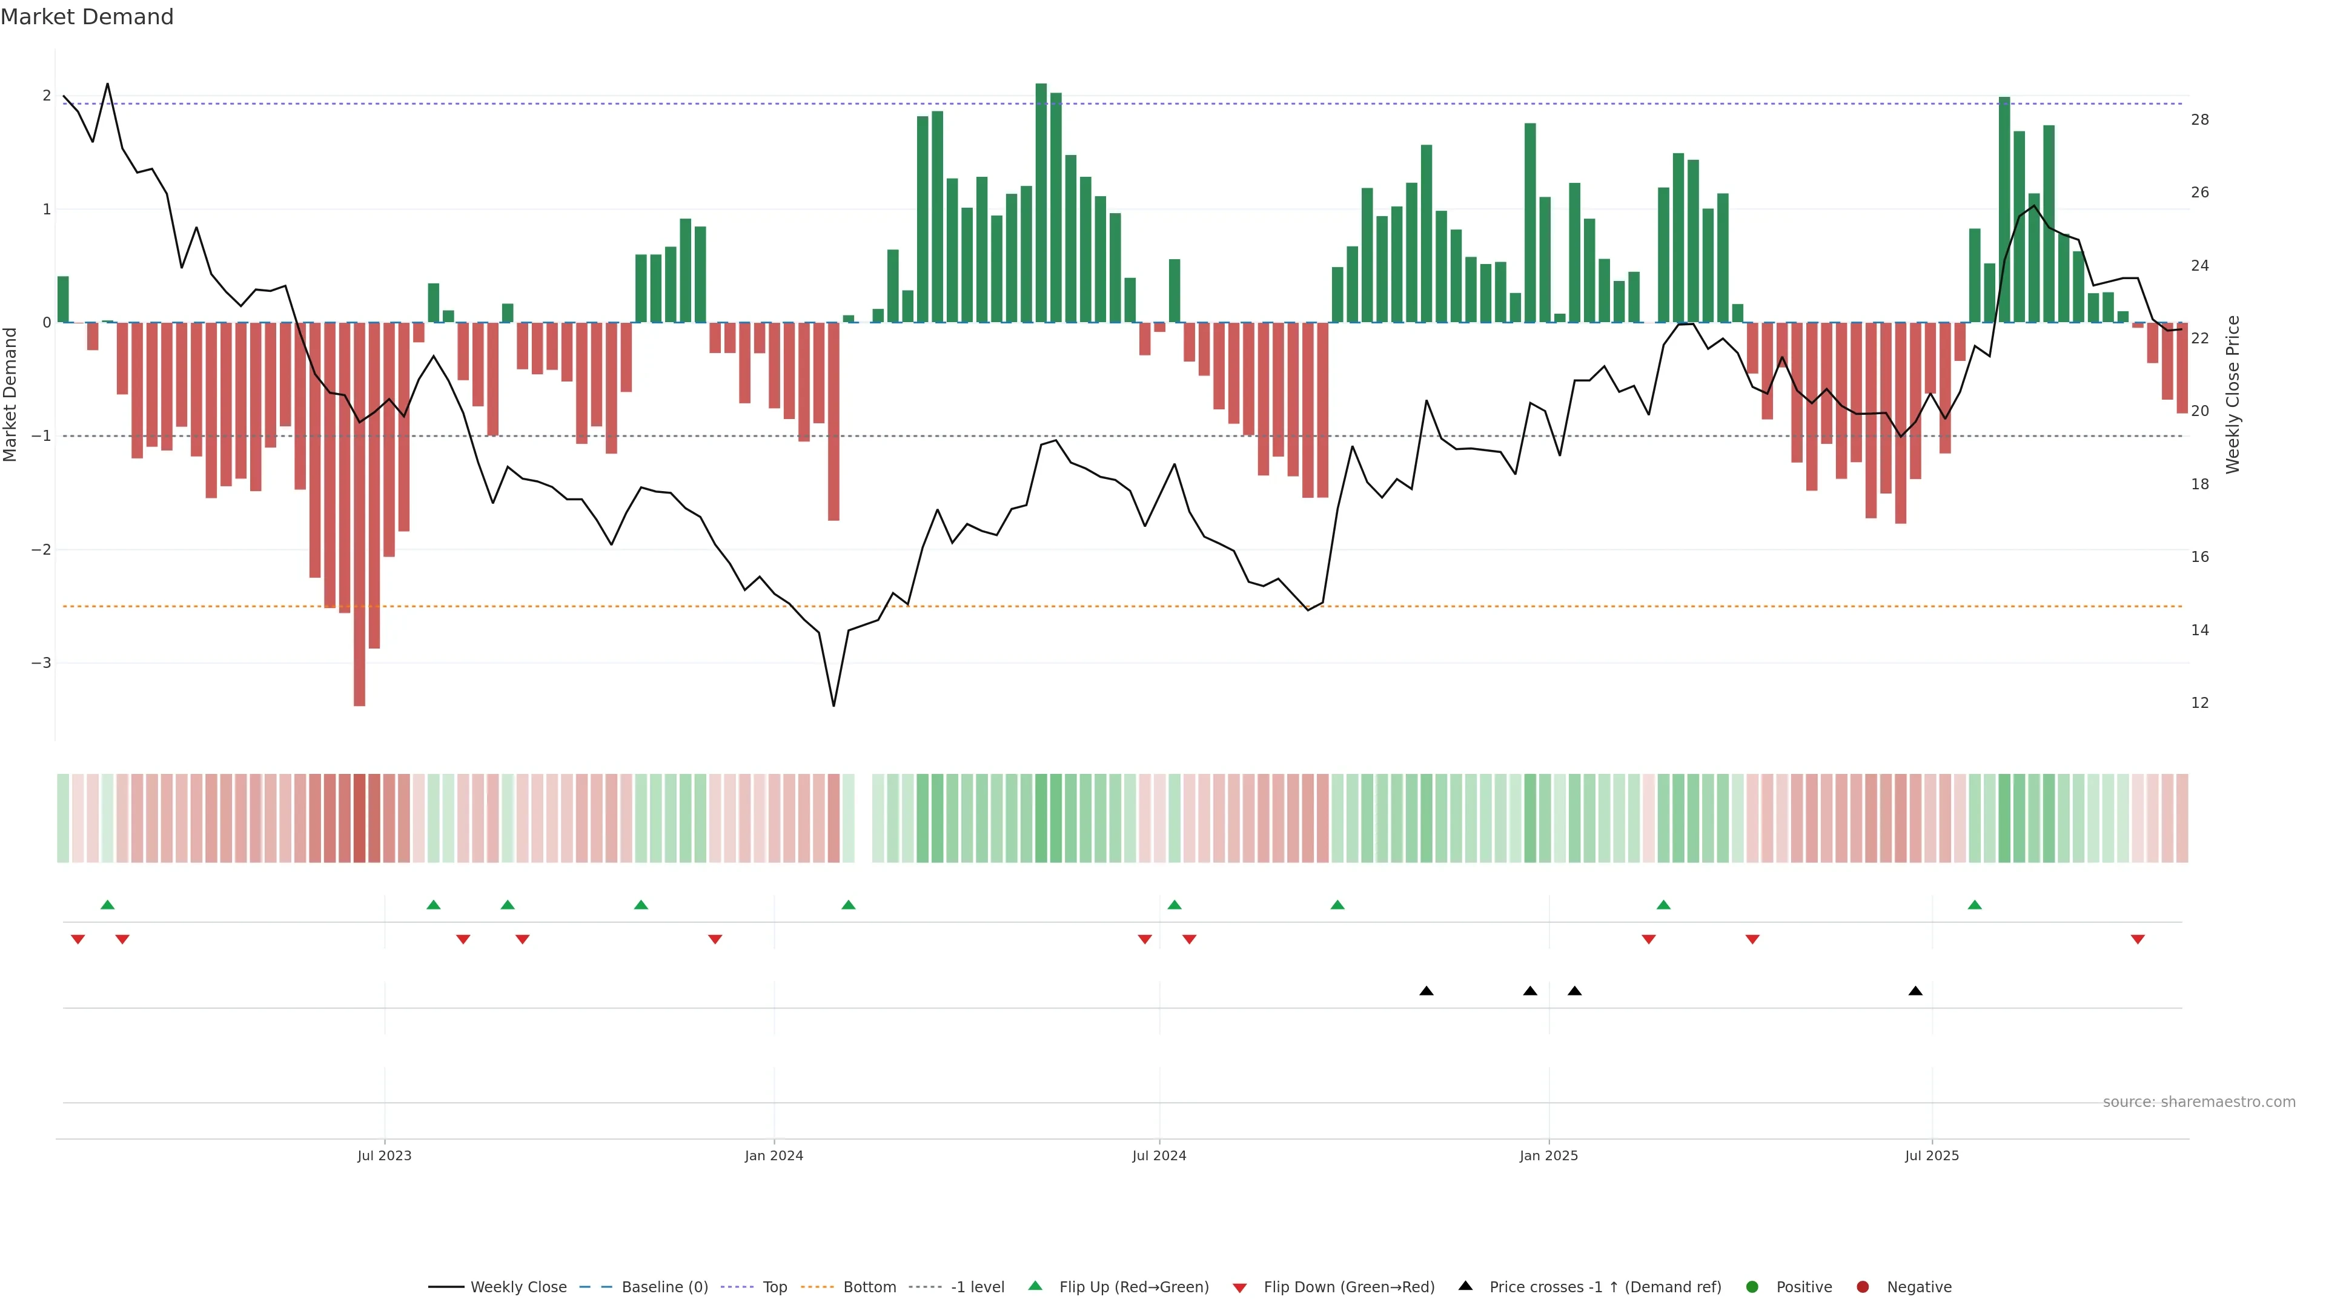Click the Negative red dot legend
This screenshot has width=2326, height=1308.
coord(1863,1286)
